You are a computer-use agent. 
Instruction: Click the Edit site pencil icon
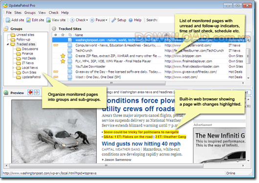(28, 20)
